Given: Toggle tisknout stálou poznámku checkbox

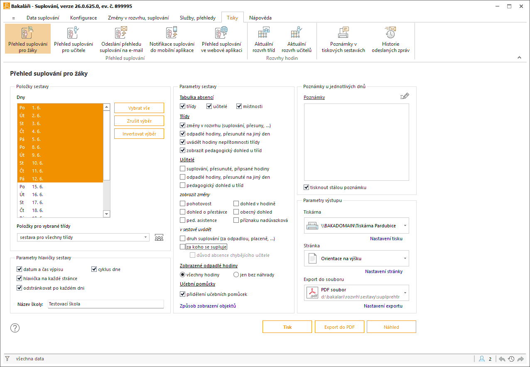Looking at the screenshot, I should coord(306,187).
